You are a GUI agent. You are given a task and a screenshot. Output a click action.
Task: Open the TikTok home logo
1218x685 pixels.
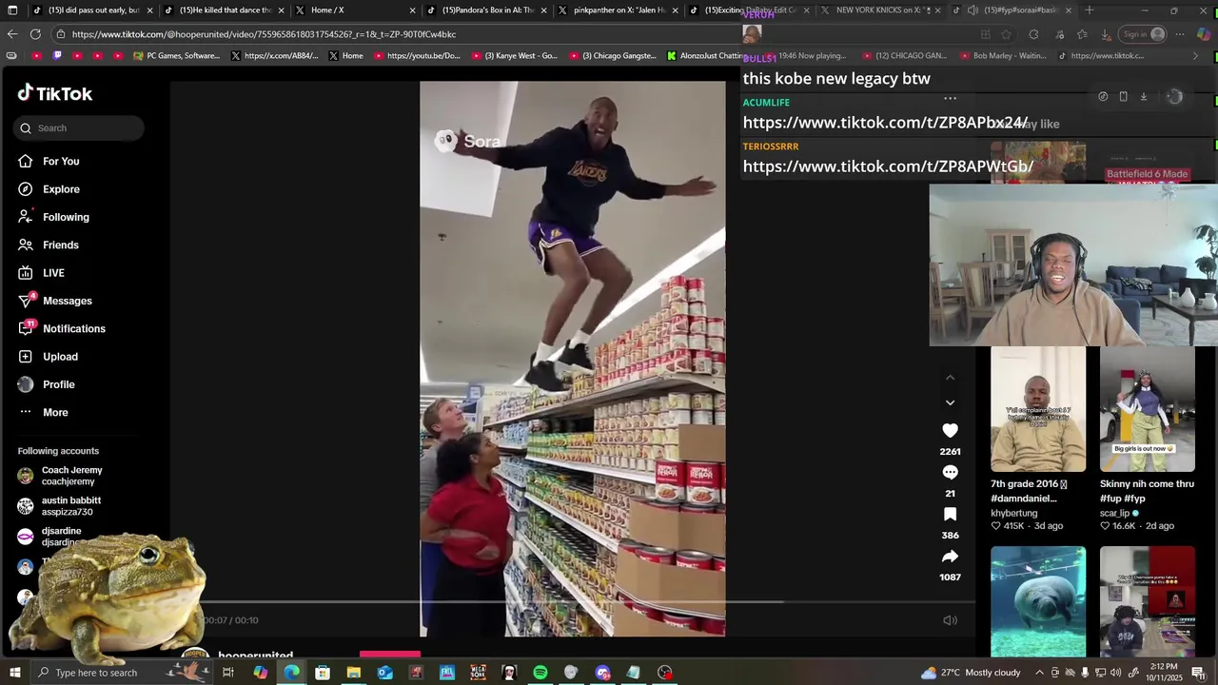[x=55, y=93]
